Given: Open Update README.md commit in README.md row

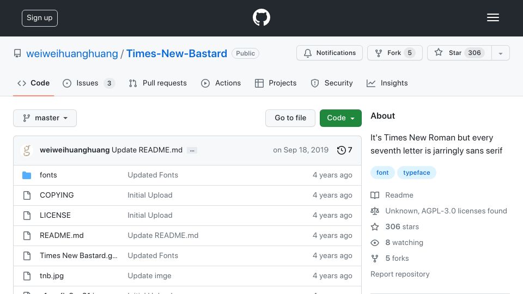Looking at the screenshot, I should click(x=163, y=235).
